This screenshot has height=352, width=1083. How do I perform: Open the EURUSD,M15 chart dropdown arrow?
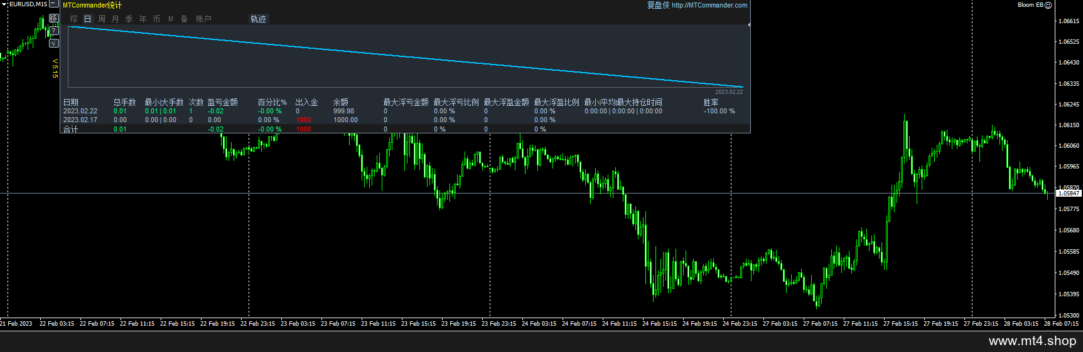pyautogui.click(x=4, y=4)
